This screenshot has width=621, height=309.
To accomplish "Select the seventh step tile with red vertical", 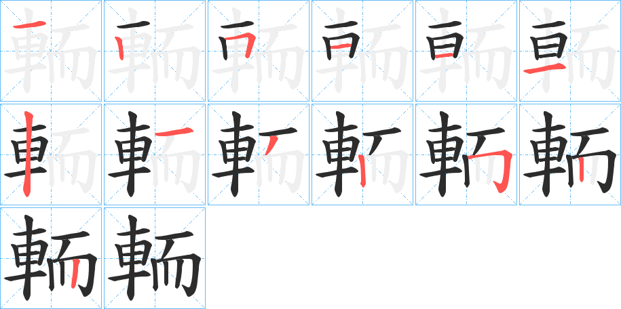I will tap(51, 154).
